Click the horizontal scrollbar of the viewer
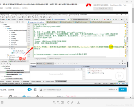Image resolution: width=134 pixels, height=107 pixels. tap(66, 98)
